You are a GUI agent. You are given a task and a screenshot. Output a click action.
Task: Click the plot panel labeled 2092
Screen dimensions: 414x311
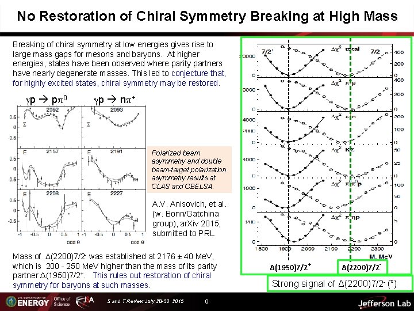49,127
